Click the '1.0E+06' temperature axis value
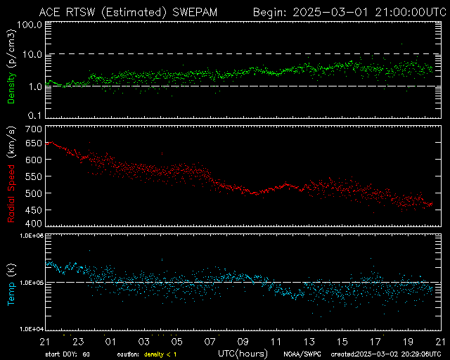Viewport: 450px width, 360px height. 32,236
